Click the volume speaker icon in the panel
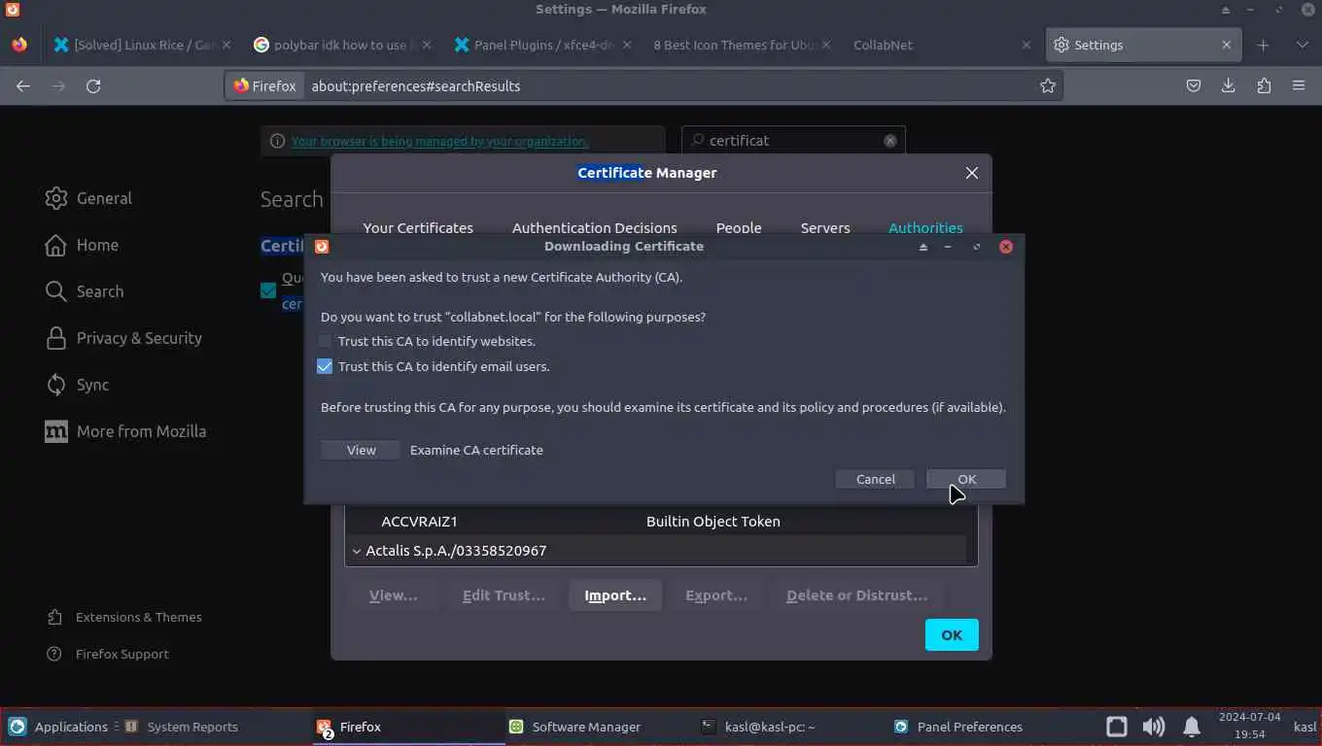This screenshot has width=1322, height=746. (1154, 727)
